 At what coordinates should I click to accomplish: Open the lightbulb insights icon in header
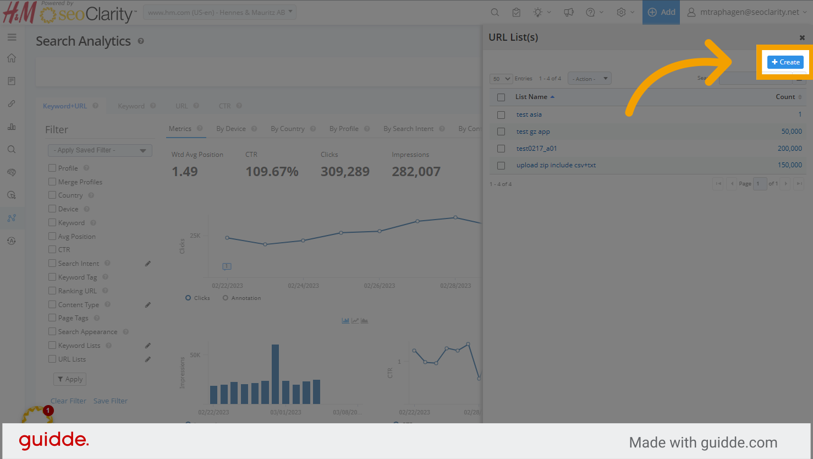tap(537, 12)
